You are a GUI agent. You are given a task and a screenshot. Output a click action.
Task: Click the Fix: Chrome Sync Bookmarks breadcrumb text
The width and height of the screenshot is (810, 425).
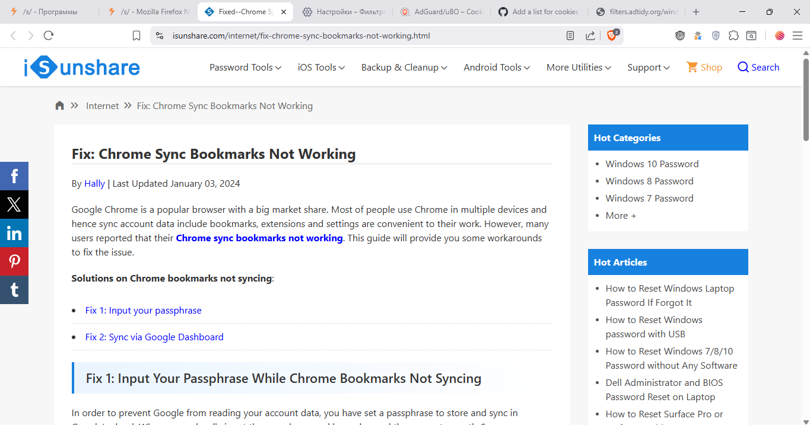coord(225,106)
